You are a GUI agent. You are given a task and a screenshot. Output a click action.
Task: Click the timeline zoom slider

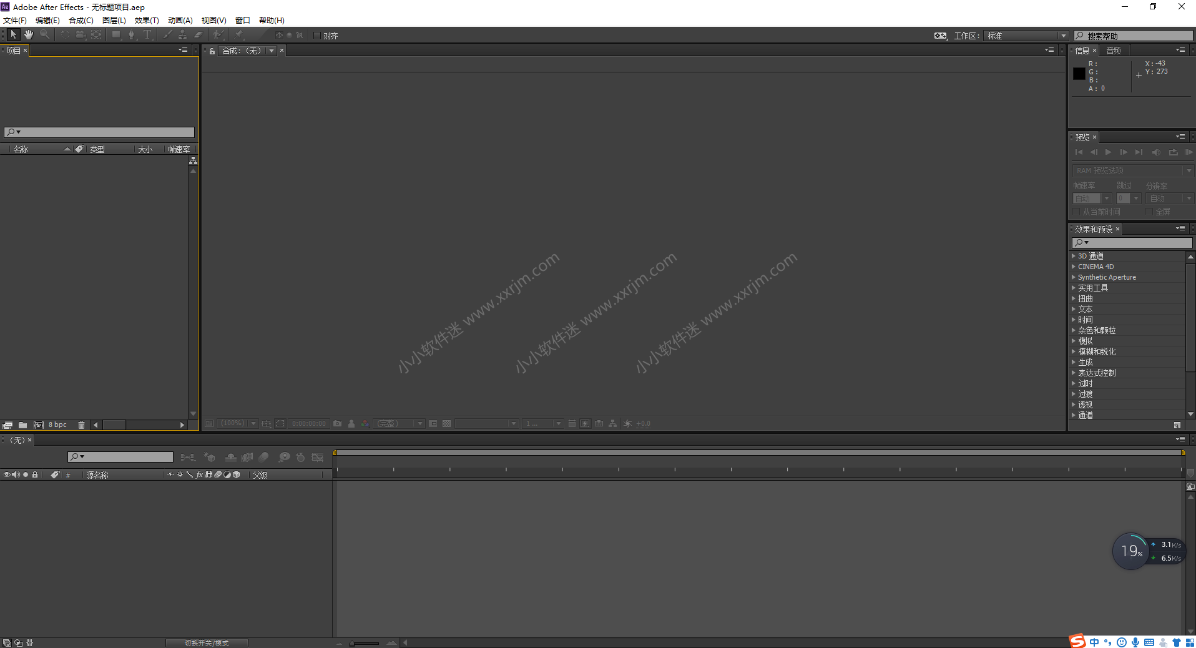coord(365,643)
